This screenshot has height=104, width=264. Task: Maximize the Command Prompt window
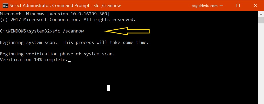click(238, 5)
